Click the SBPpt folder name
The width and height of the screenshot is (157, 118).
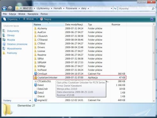pyautogui.click(x=41, y=59)
